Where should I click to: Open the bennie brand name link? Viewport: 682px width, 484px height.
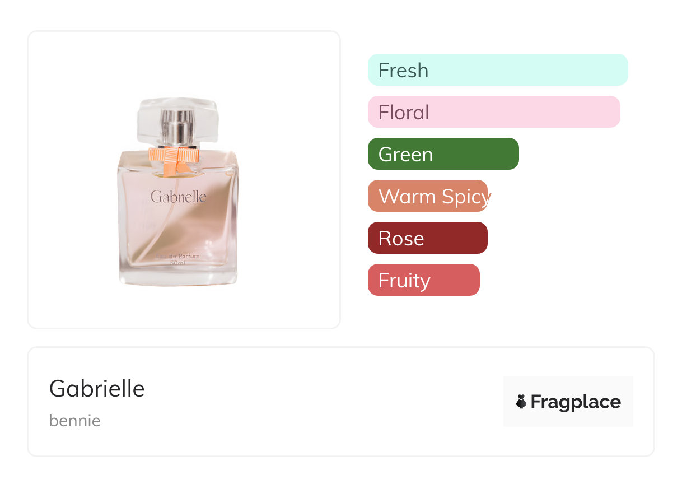click(x=74, y=420)
